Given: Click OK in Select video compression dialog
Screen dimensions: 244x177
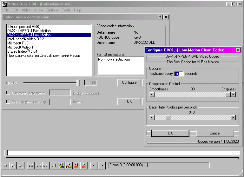Looking at the screenshot, I should [129, 102].
